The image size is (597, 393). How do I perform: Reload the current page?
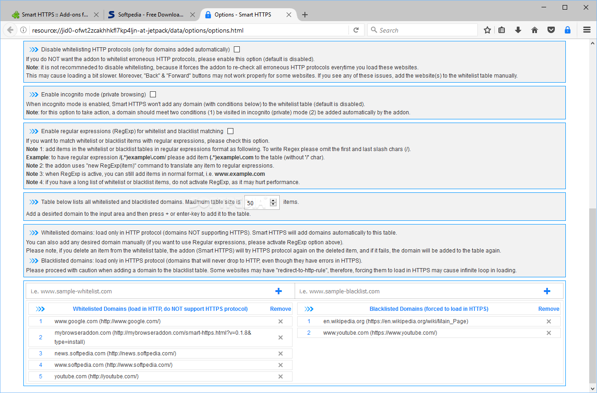coord(356,30)
